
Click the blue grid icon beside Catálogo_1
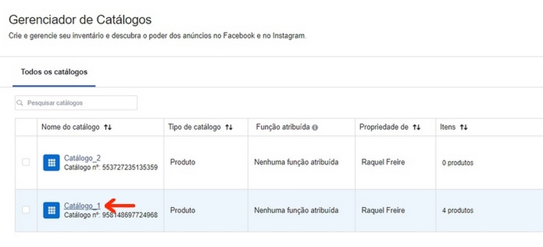[x=51, y=210]
